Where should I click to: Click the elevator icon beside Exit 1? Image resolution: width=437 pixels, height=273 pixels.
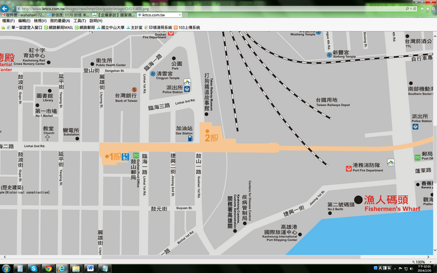pyautogui.click(x=125, y=157)
